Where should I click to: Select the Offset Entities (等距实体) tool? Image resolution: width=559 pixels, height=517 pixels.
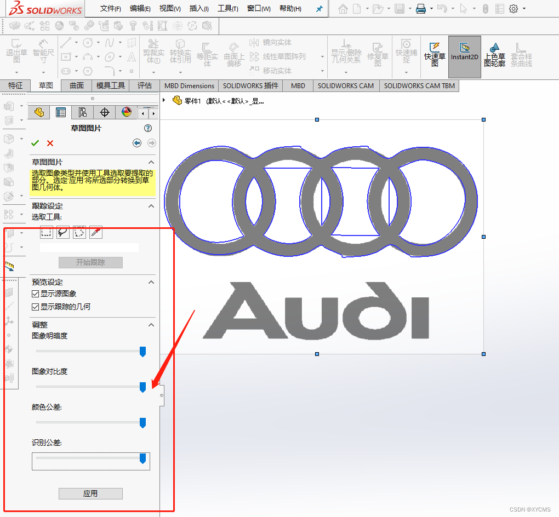coord(207,54)
